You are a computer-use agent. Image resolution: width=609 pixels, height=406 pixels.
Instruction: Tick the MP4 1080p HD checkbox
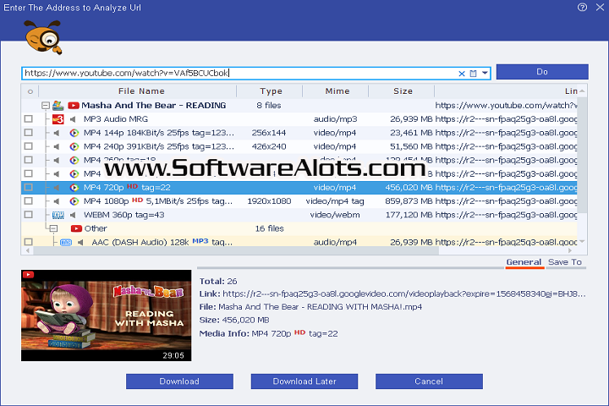click(29, 200)
